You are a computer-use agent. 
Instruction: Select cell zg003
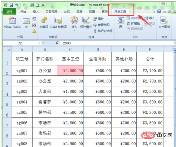pos(22,91)
